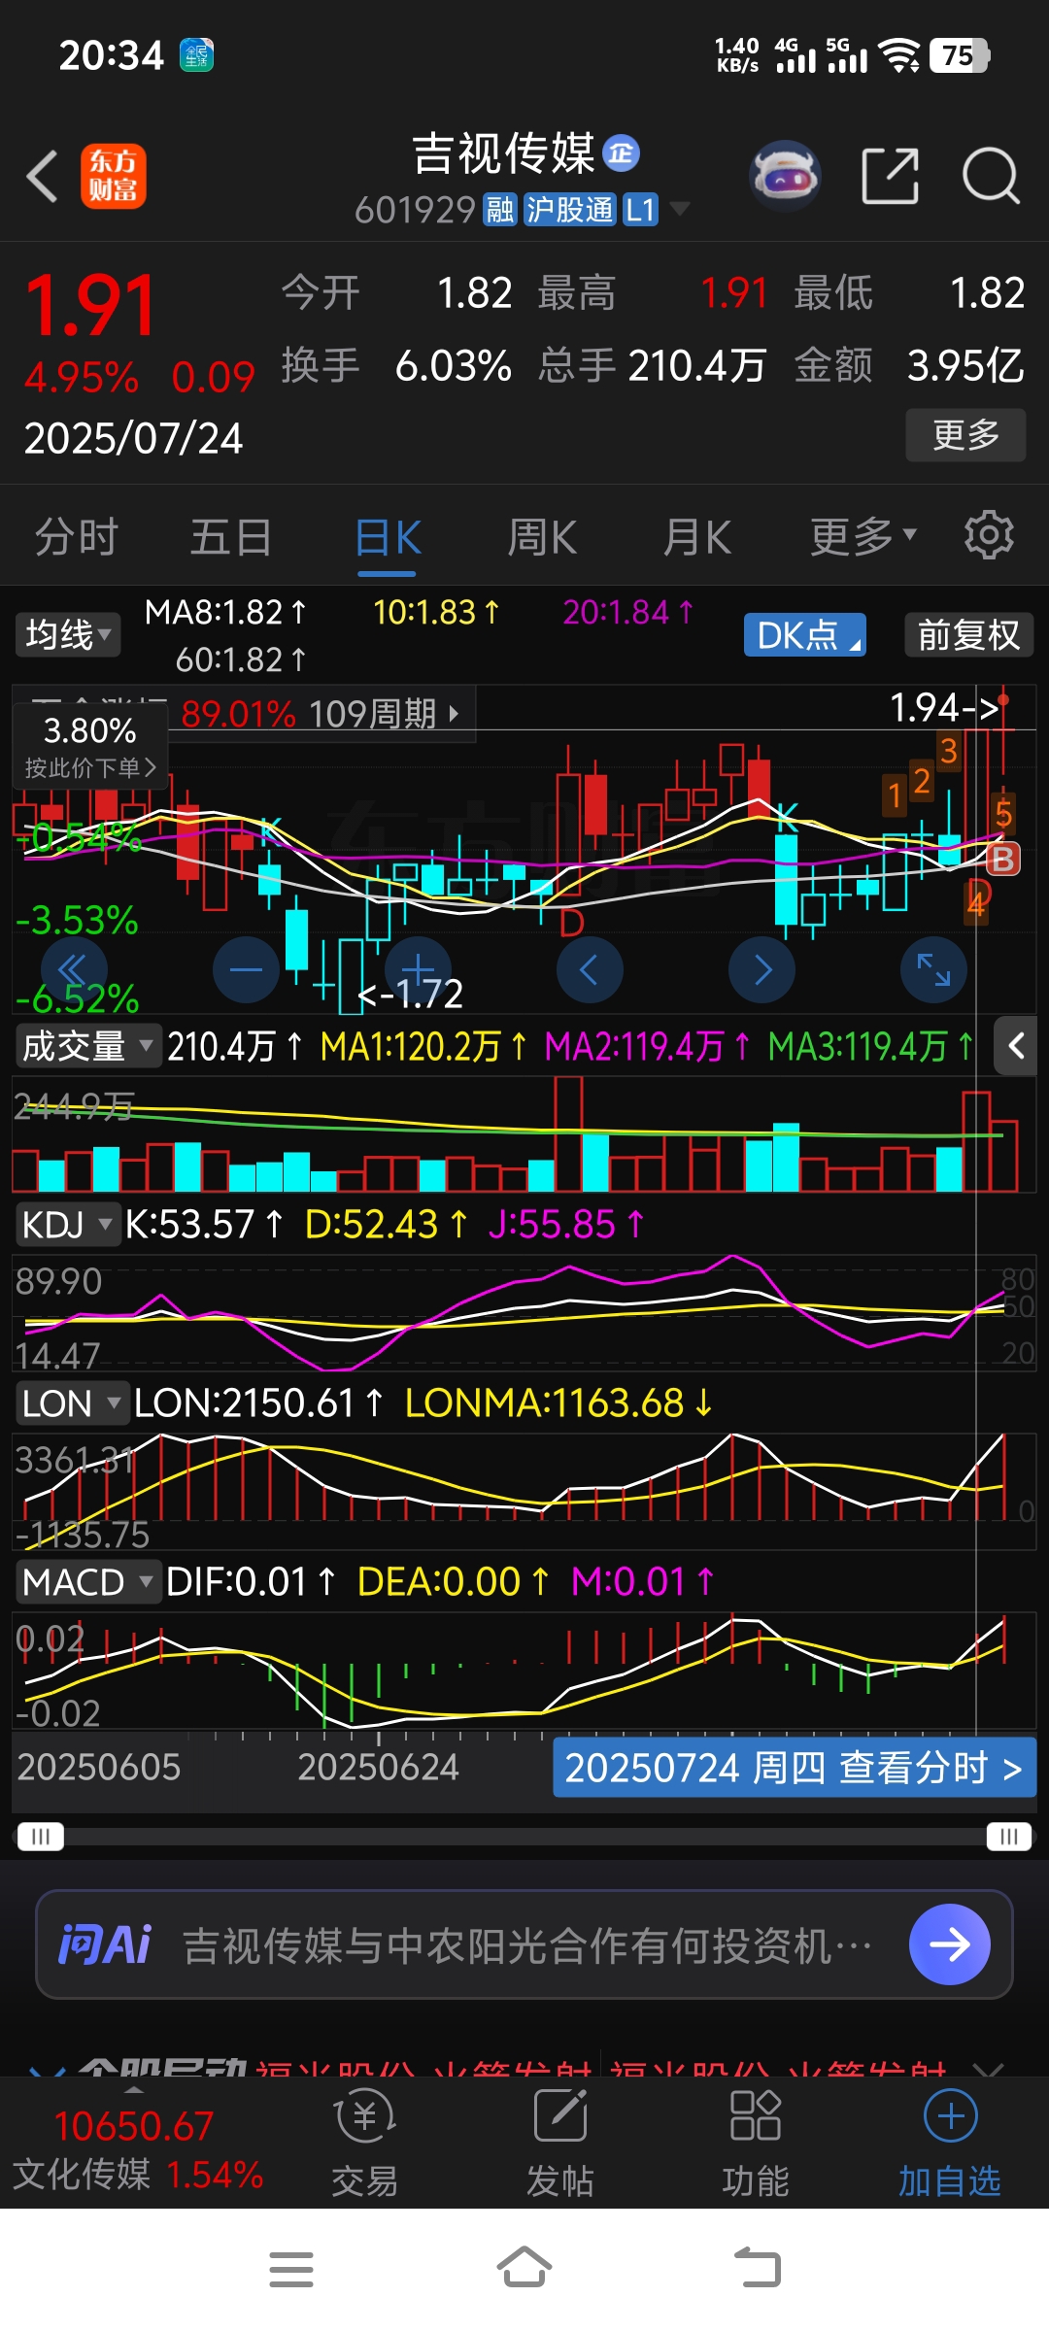This screenshot has height=2331, width=1049.
Task: Tap the back arrow icon
Action: (43, 177)
